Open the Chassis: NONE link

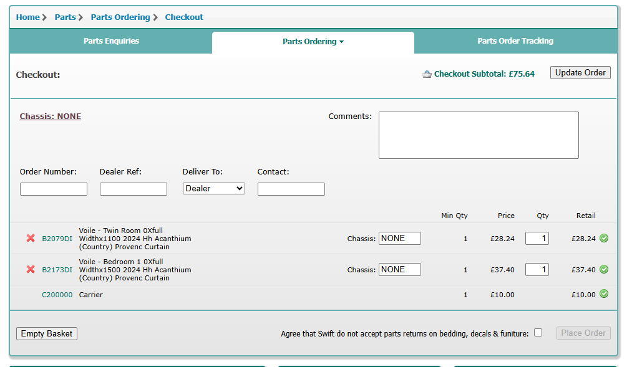51,117
